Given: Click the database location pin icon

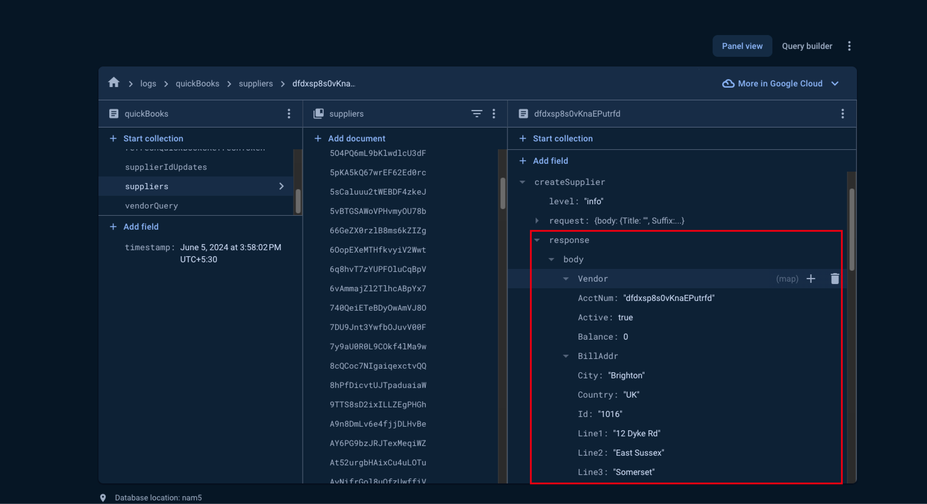Looking at the screenshot, I should 103,498.
